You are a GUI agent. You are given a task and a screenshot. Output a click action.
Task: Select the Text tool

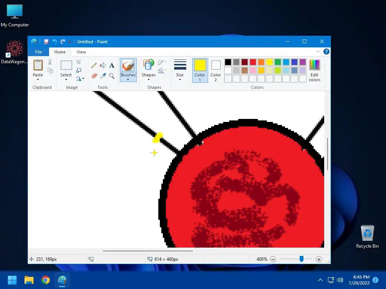point(112,65)
